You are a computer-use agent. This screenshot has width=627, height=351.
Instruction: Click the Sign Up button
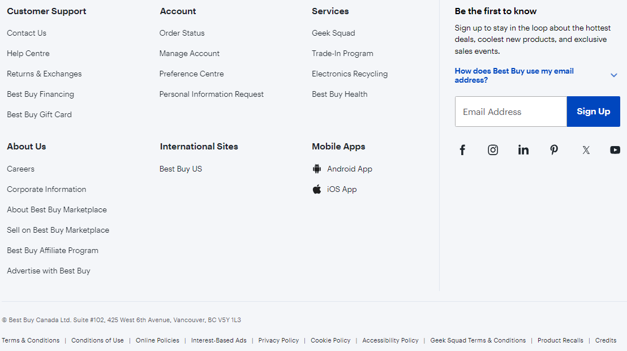click(x=593, y=112)
